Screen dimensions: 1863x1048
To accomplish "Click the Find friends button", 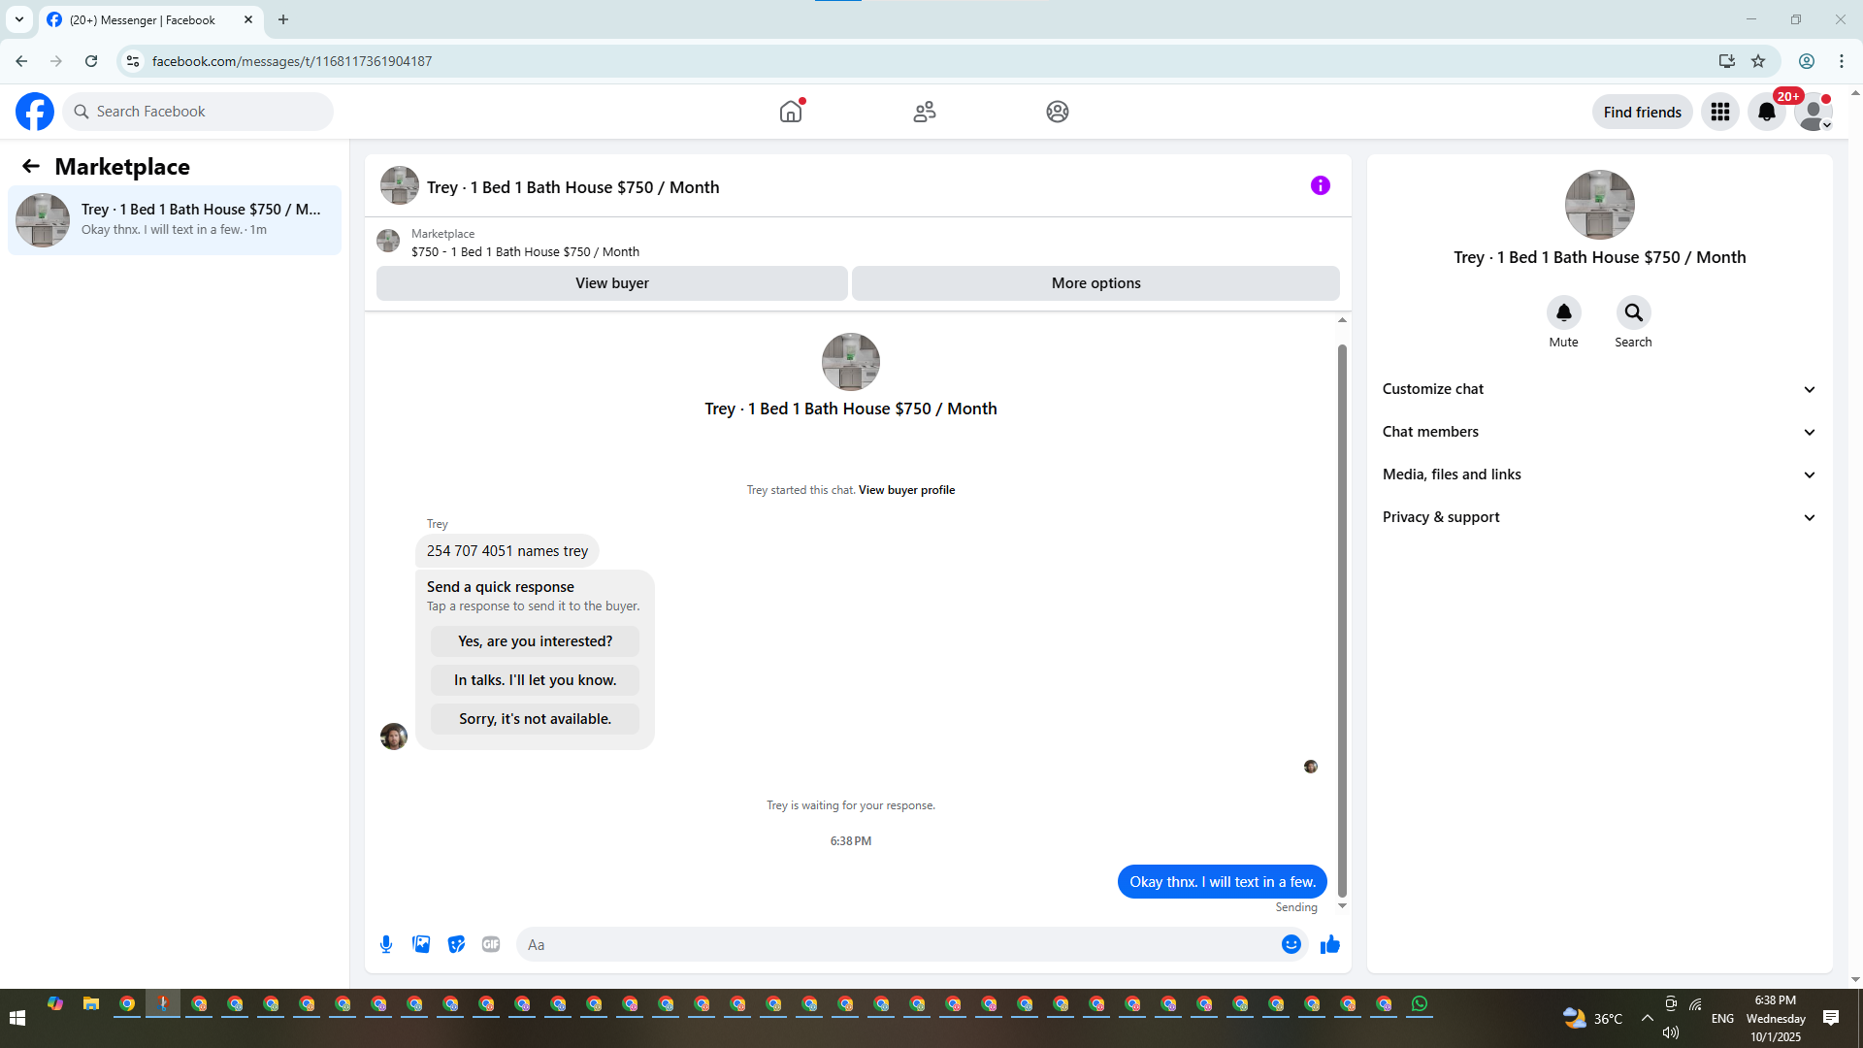I will [x=1643, y=112].
